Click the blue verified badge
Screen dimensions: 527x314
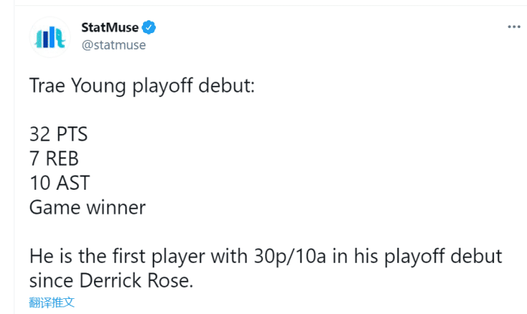149,28
